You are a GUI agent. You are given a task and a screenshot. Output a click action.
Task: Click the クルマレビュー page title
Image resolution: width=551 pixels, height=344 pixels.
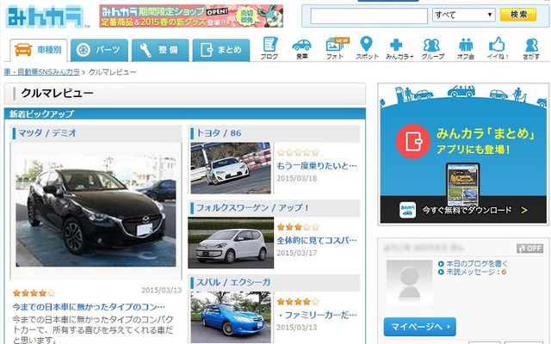coord(58,93)
